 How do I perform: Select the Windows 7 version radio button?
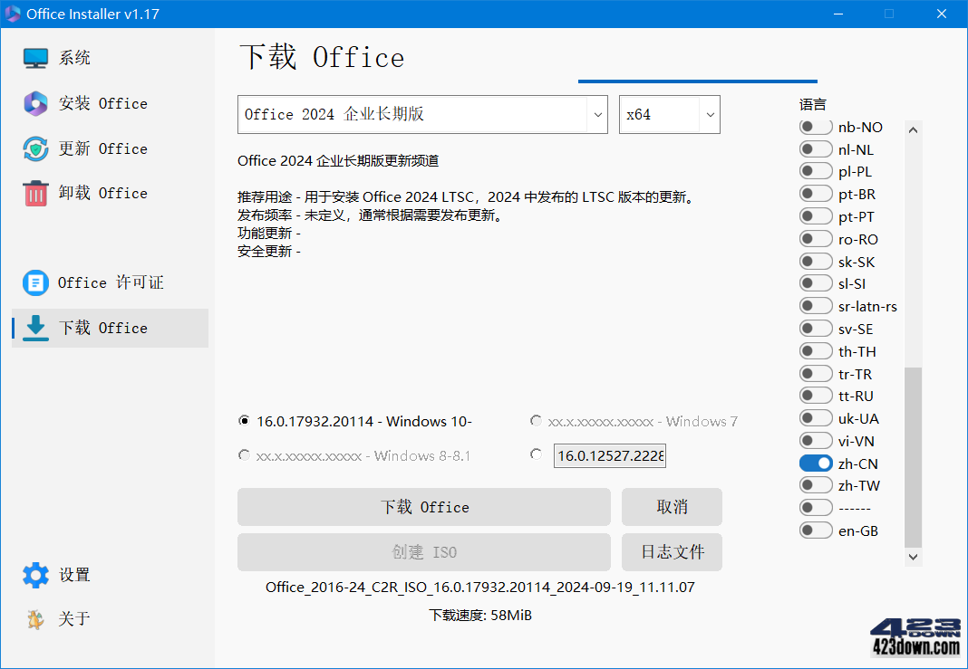536,421
